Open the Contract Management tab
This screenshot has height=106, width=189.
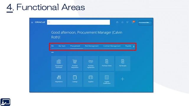coord(112,46)
